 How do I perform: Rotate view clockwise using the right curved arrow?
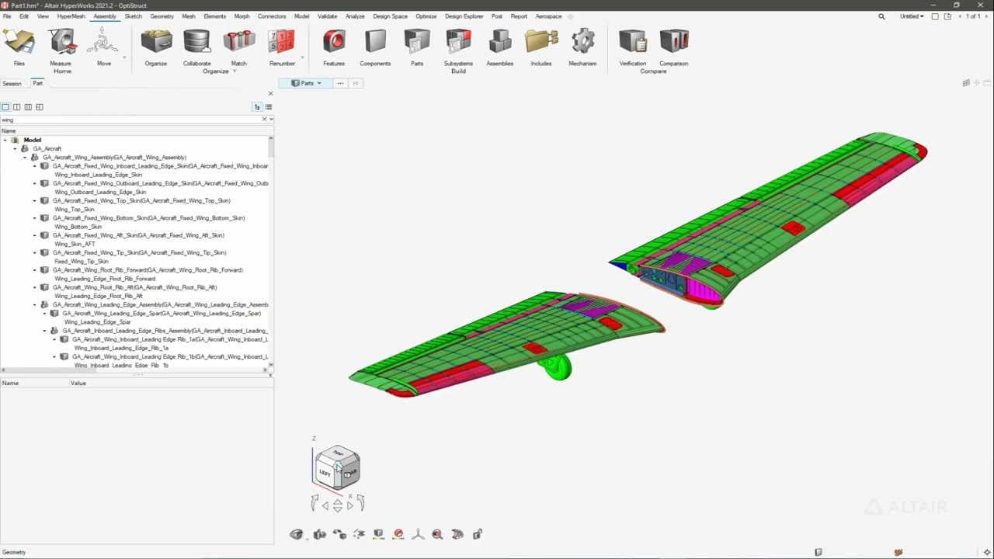(361, 503)
